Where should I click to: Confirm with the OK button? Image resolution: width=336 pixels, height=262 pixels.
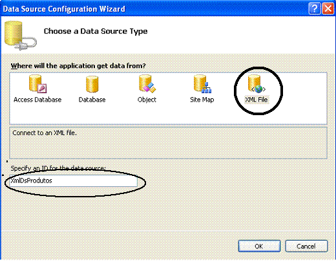[x=259, y=246]
